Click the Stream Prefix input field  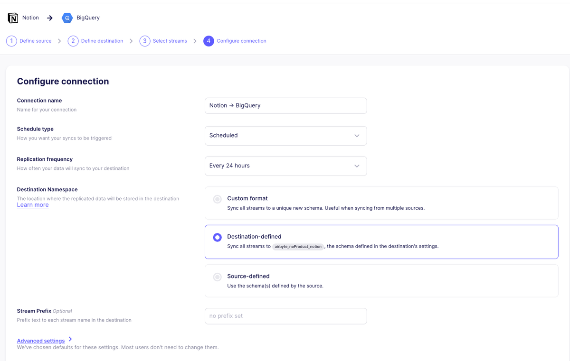tap(285, 316)
